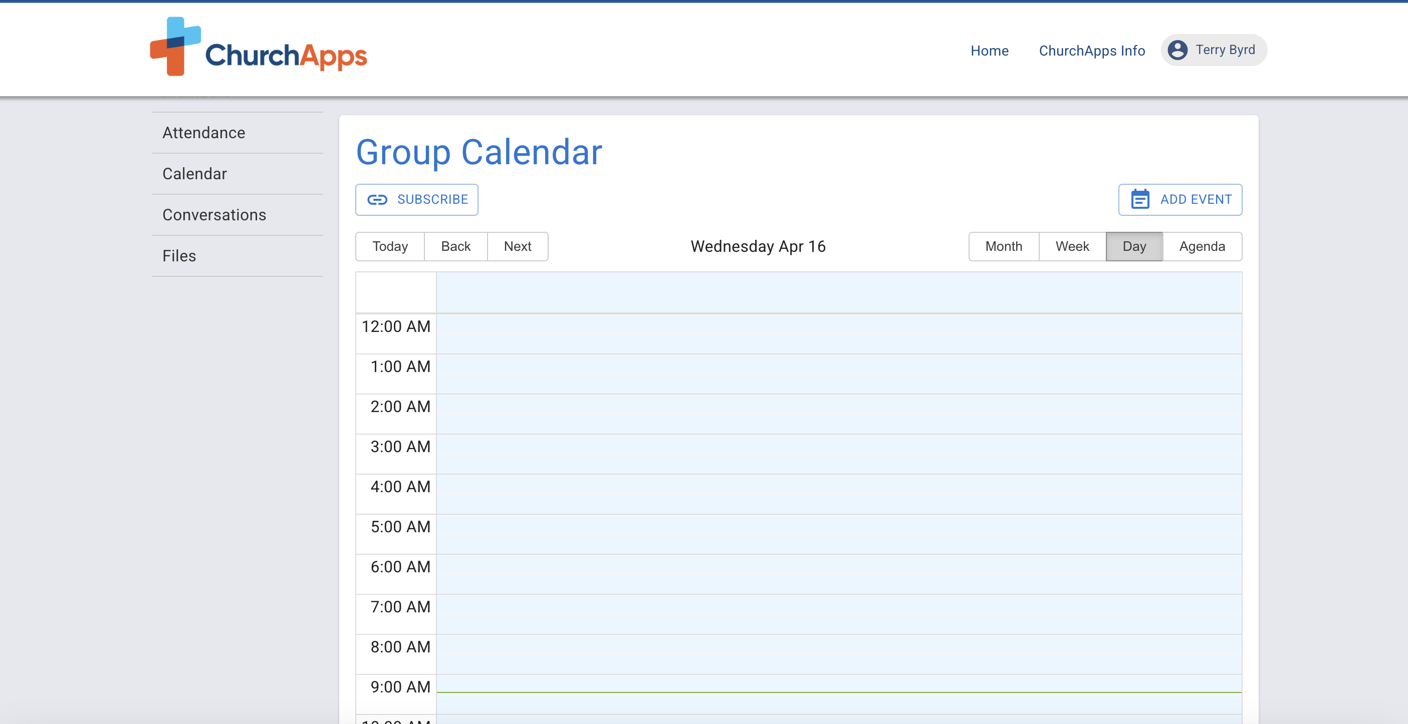Click the calendar icon on Add Event
This screenshot has width=1408, height=724.
[x=1140, y=200]
